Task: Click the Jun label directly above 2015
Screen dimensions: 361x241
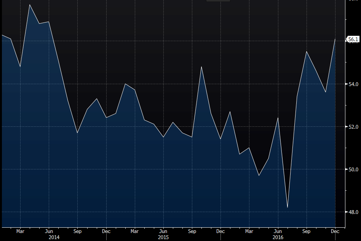Action: pos(163,231)
